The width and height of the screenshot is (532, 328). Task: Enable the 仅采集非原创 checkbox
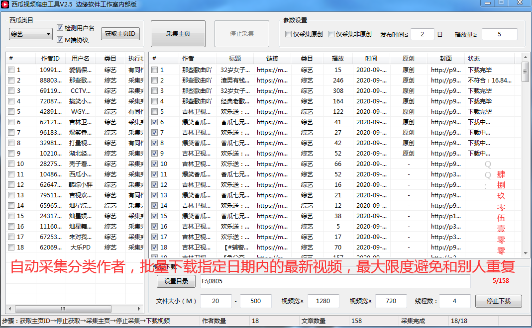pos(331,34)
